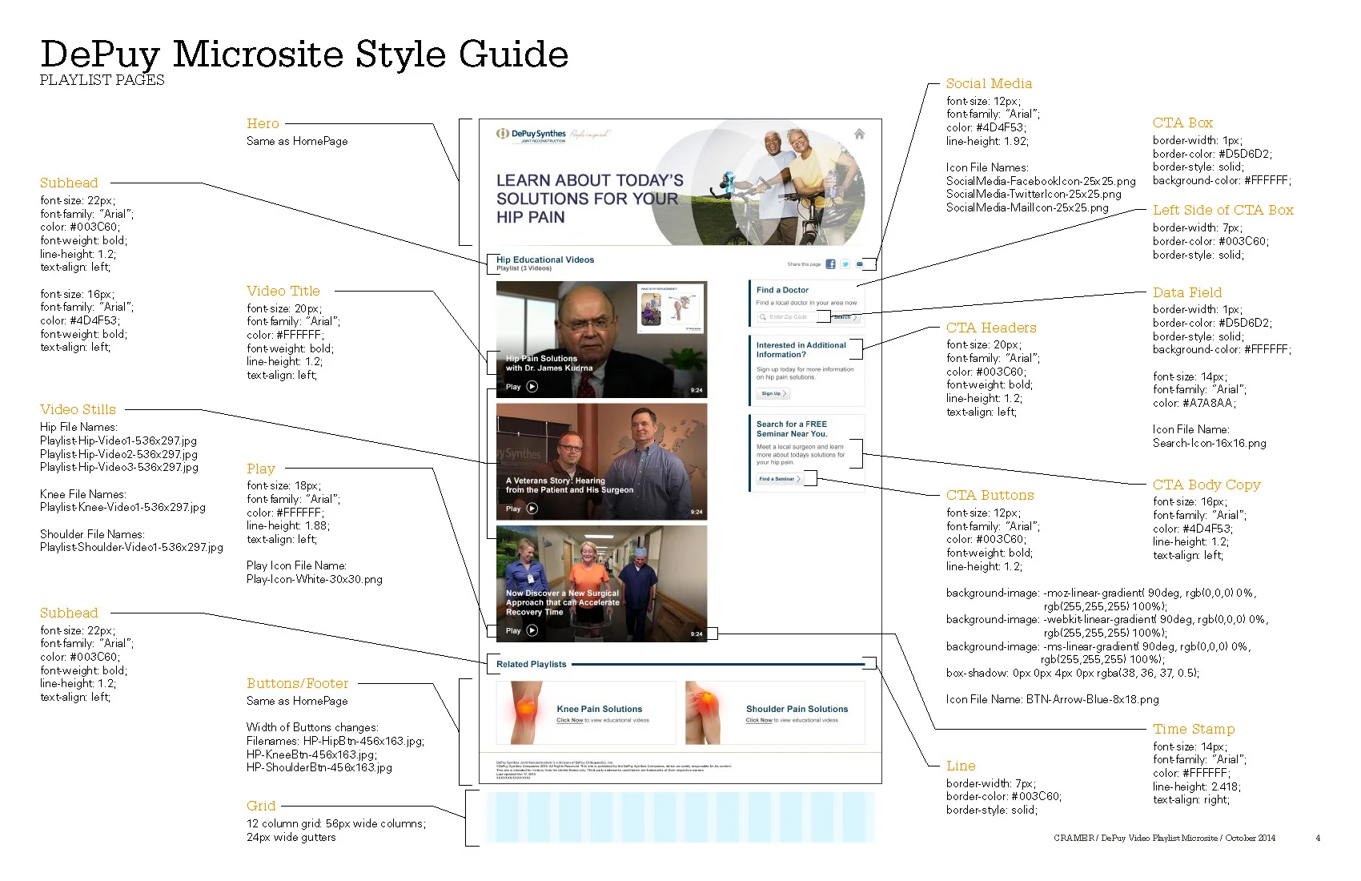Click the 'Find a Doctor' CTA header
This screenshot has width=1361, height=881.
(x=782, y=290)
